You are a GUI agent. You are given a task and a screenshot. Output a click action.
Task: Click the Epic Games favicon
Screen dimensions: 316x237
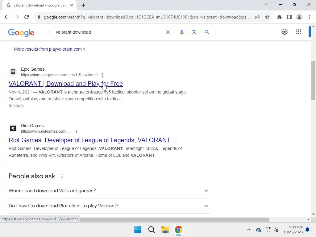[x=13, y=72]
